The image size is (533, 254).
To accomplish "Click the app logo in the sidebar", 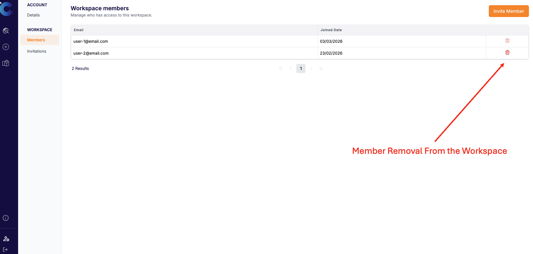I will point(6,9).
